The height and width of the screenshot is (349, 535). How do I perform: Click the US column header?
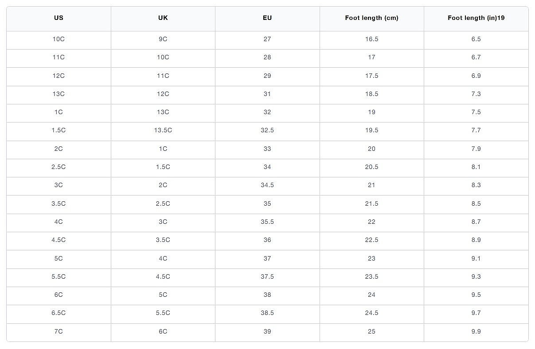[x=59, y=18]
